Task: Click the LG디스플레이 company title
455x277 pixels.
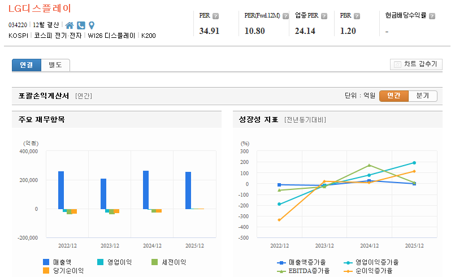Action: click(40, 8)
